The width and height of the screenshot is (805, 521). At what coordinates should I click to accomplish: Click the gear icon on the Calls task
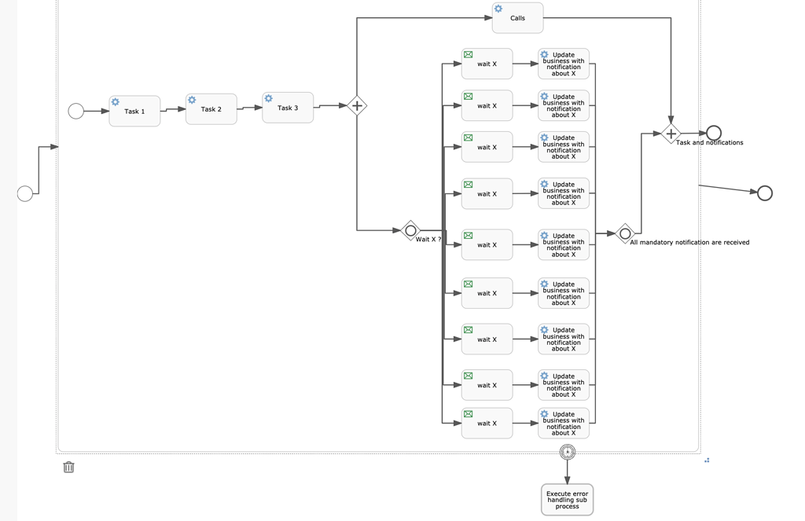click(x=498, y=9)
